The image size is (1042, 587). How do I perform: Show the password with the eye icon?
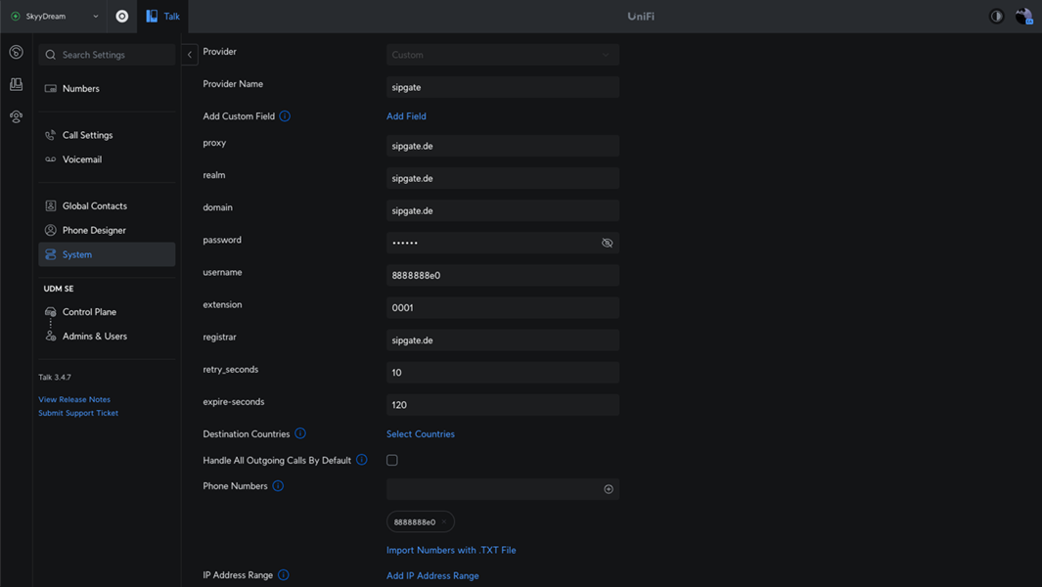[607, 243]
